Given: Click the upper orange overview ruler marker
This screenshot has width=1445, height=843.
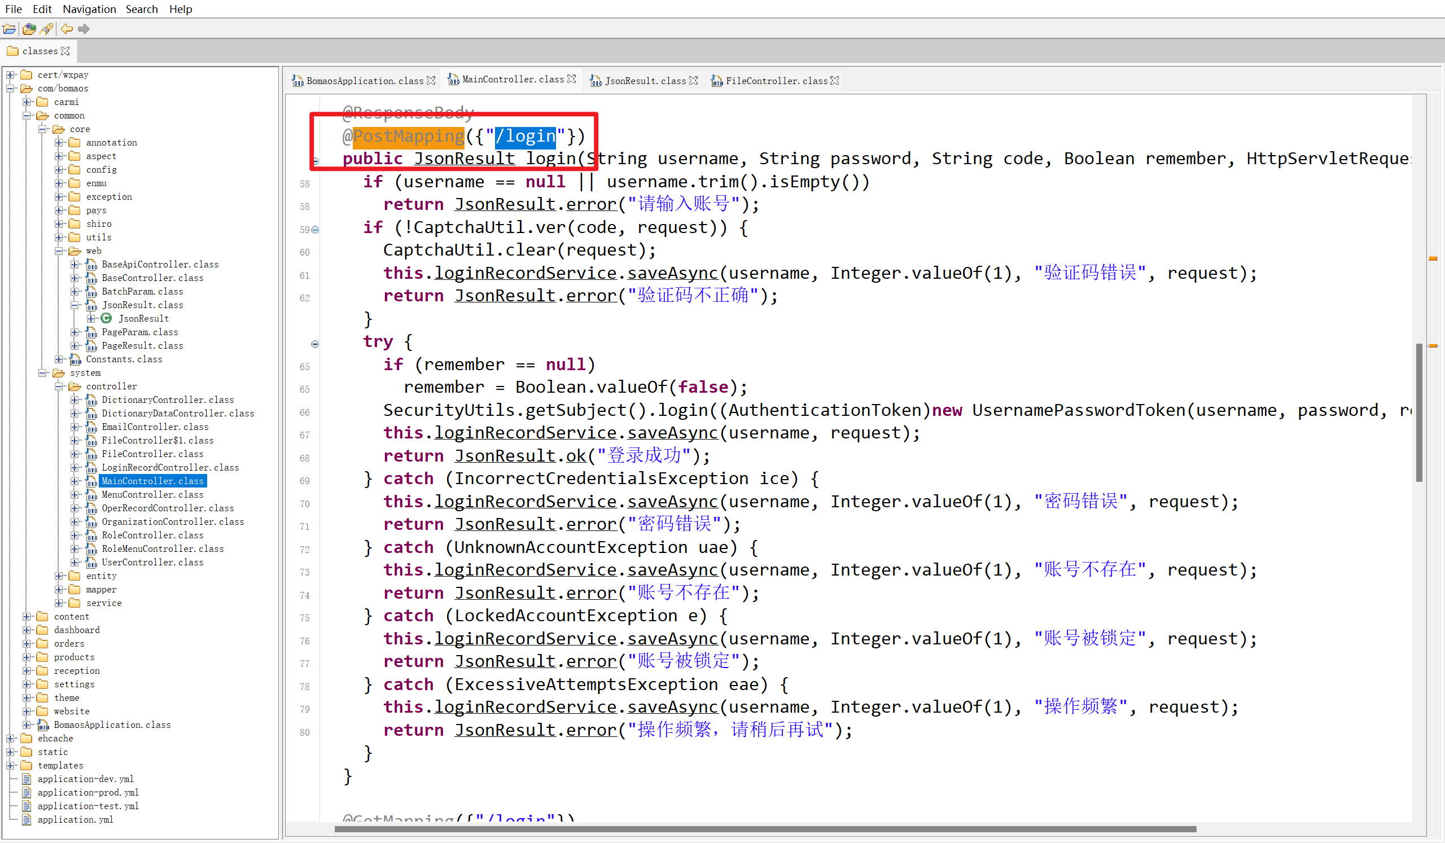Looking at the screenshot, I should 1433,259.
